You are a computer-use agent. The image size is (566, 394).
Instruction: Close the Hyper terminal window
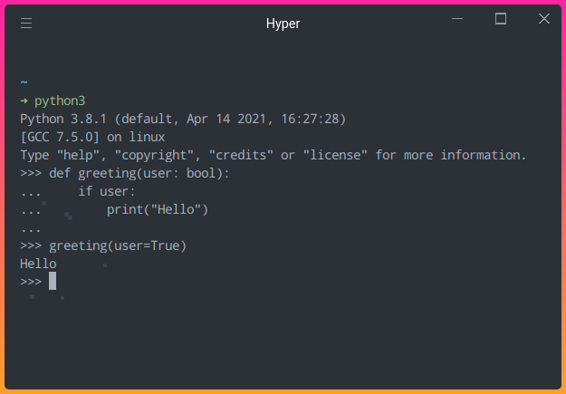click(543, 19)
